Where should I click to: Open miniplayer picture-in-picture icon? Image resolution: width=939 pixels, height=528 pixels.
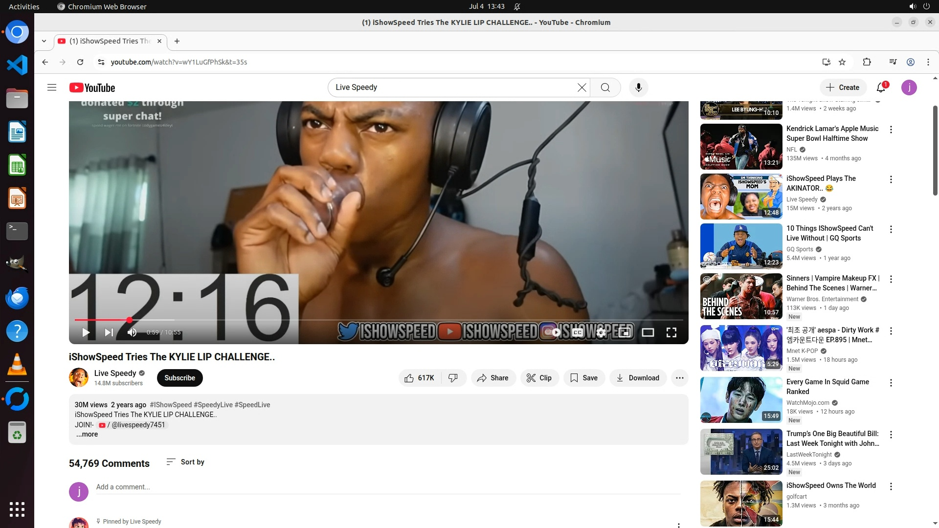[625, 332]
